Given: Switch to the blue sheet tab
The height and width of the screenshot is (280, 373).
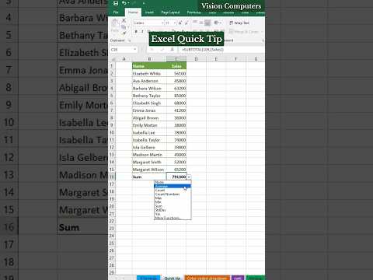Looking at the screenshot, I should click(148, 278).
